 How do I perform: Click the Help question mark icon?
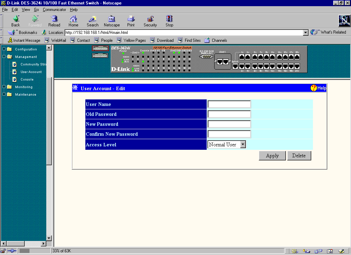314,88
